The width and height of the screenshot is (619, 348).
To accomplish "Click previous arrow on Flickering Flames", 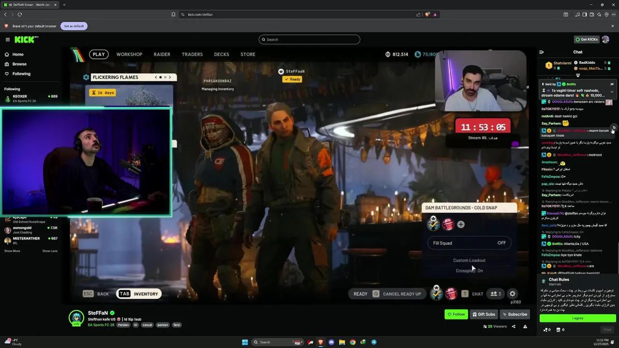I will pos(156,77).
